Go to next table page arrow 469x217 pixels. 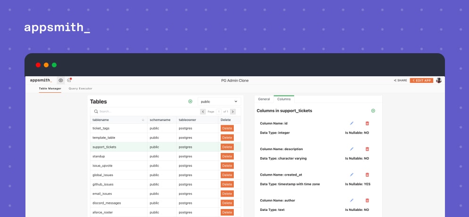[x=233, y=112]
